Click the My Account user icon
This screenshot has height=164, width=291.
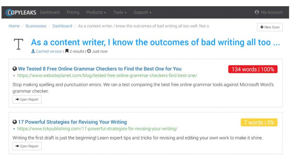pos(257,12)
